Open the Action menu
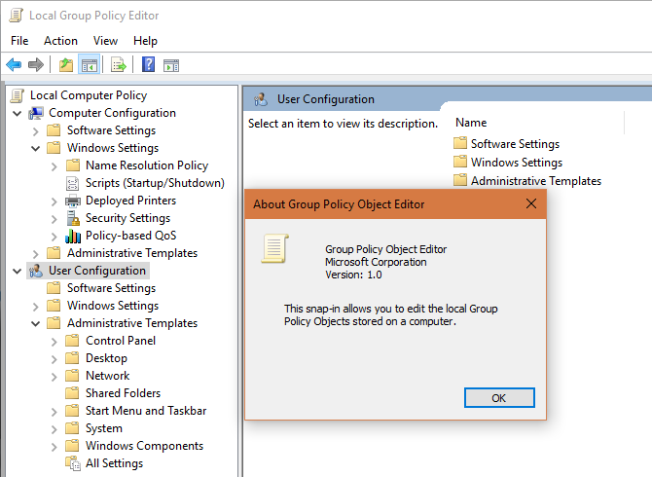This screenshot has height=477, width=652. click(60, 41)
